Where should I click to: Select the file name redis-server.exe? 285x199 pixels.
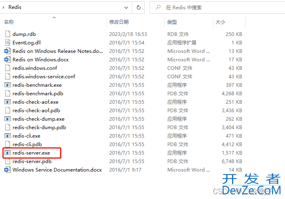click(31, 153)
